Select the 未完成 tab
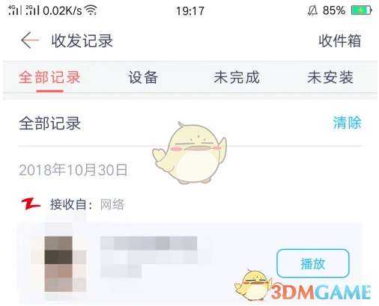The width and height of the screenshot is (379, 306). (x=237, y=77)
